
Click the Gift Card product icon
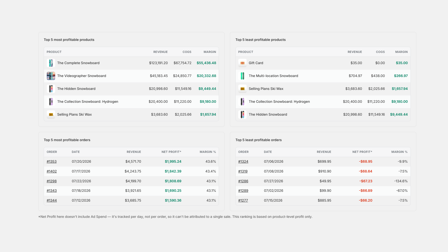[242, 63]
